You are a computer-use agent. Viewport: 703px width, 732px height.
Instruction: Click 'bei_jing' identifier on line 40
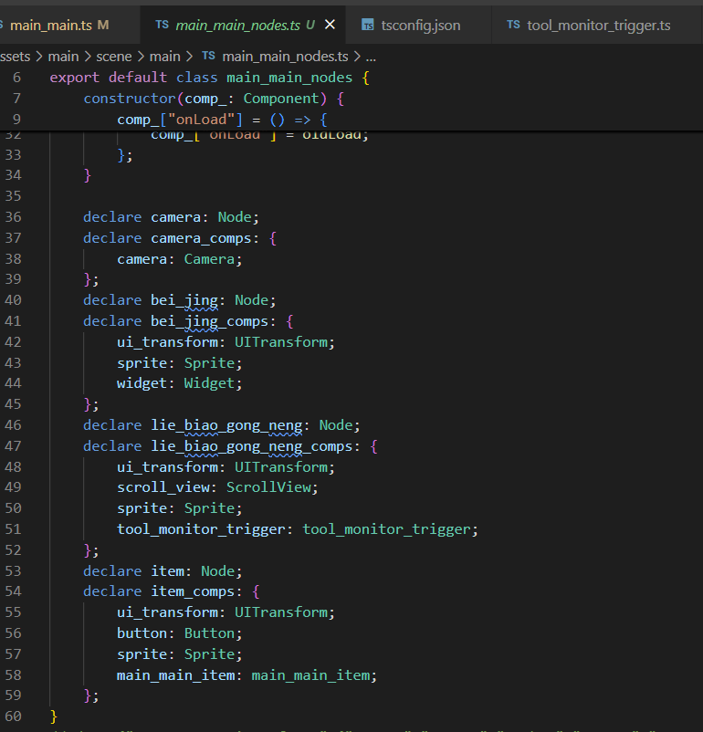tap(184, 300)
